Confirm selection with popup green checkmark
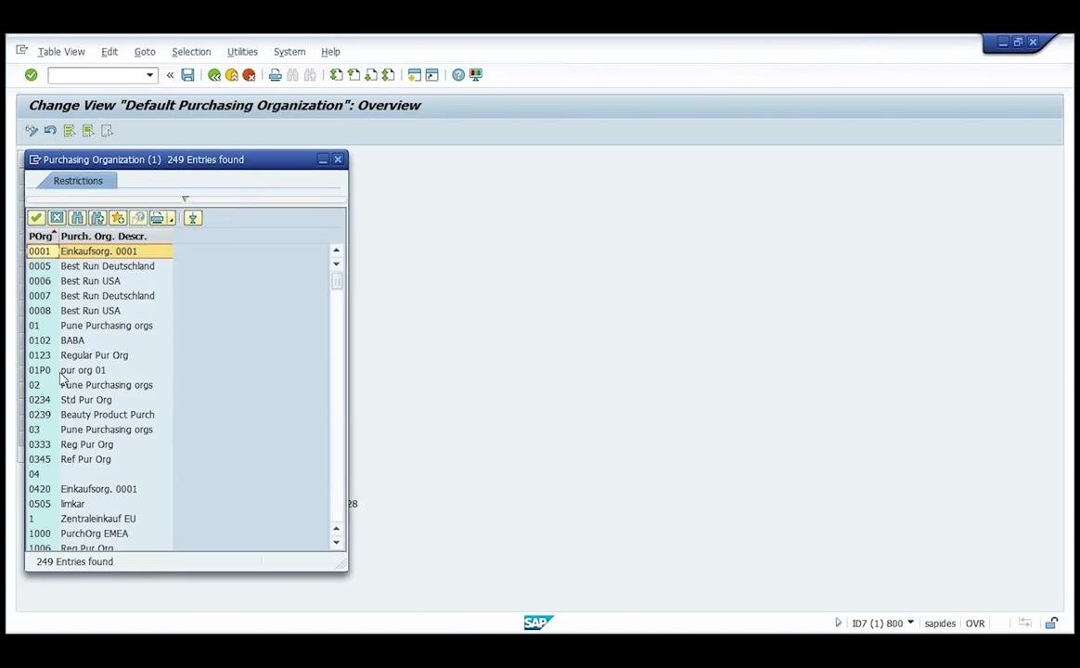This screenshot has width=1080, height=668. pyautogui.click(x=36, y=218)
